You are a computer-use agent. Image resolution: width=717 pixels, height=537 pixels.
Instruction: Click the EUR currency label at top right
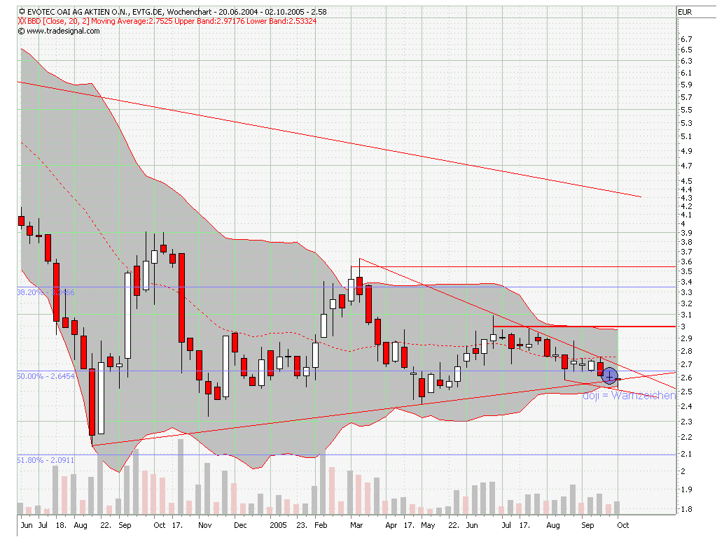(x=685, y=12)
